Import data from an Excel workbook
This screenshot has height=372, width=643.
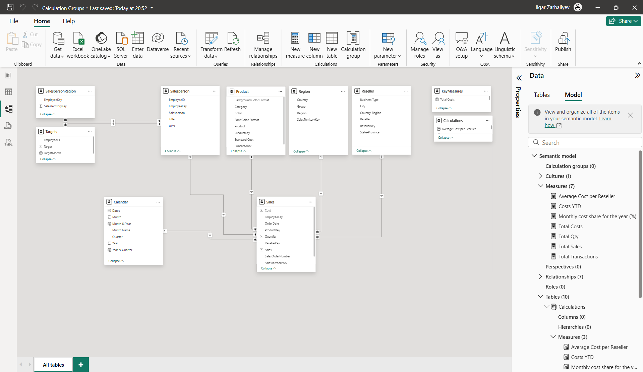click(78, 45)
